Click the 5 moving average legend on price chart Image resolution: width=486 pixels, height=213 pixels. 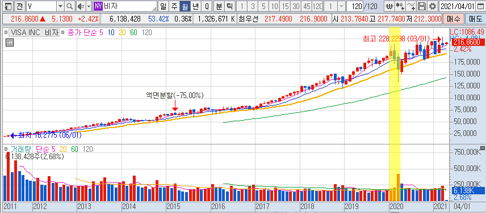point(101,32)
